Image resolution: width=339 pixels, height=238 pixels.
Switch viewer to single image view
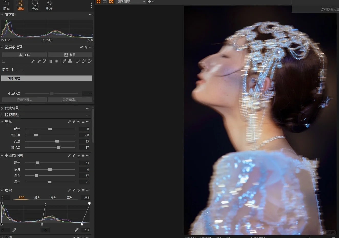(105, 2)
